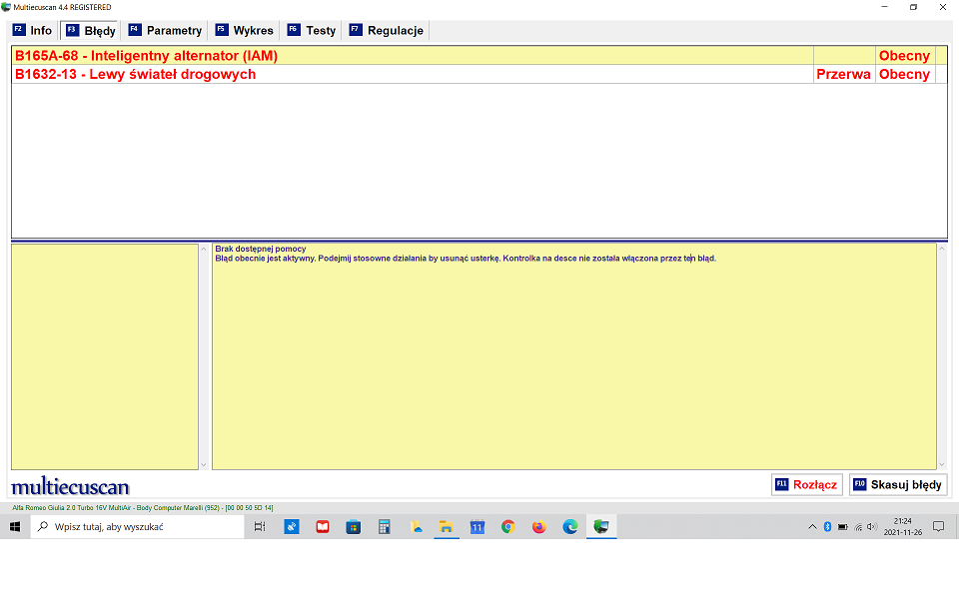
Task: Click the 'Brak dostępnej pomocy' help text
Action: click(x=261, y=249)
